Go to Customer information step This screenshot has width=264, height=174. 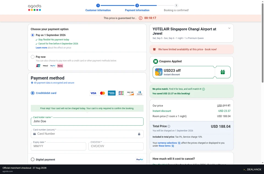pyautogui.click(x=98, y=10)
